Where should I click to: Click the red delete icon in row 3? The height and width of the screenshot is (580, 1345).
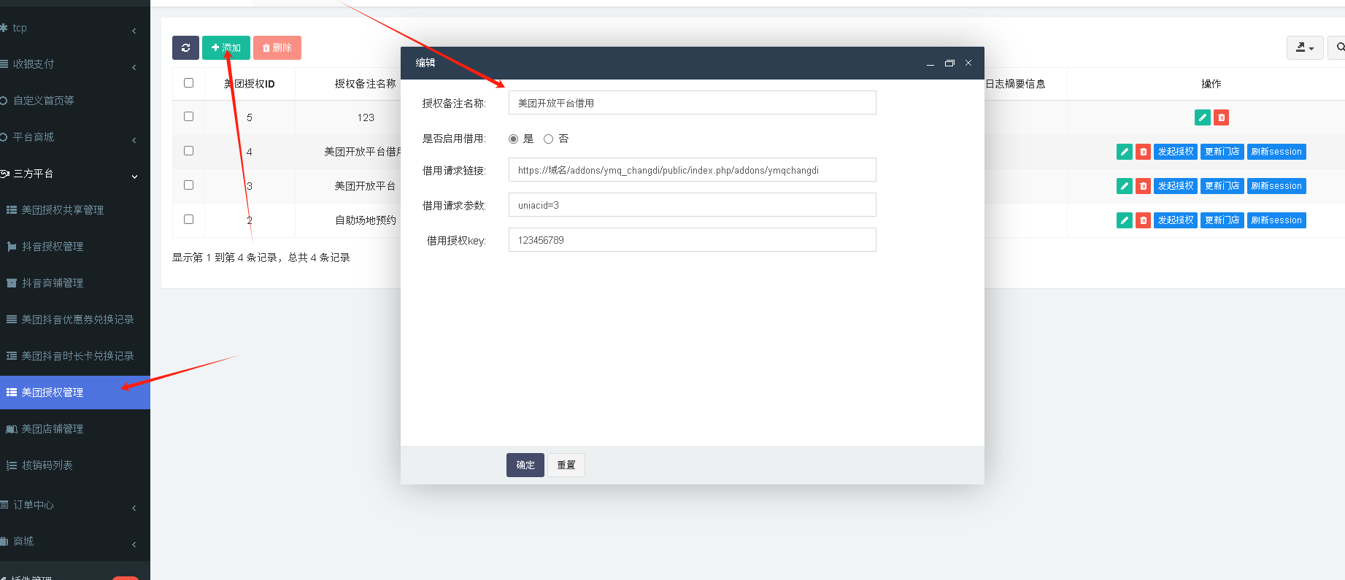click(1144, 186)
